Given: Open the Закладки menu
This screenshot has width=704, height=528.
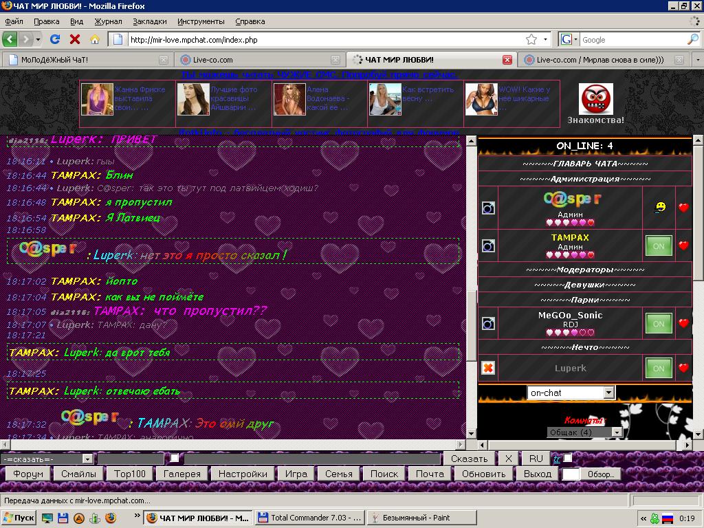Looking at the screenshot, I should [149, 21].
